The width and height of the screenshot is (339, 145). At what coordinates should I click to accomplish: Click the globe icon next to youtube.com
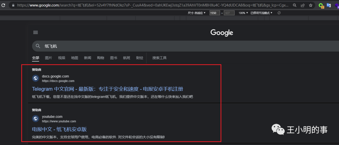35,119
